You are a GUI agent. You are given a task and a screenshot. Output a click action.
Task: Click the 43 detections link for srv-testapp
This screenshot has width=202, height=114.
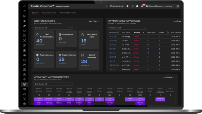[148, 37]
